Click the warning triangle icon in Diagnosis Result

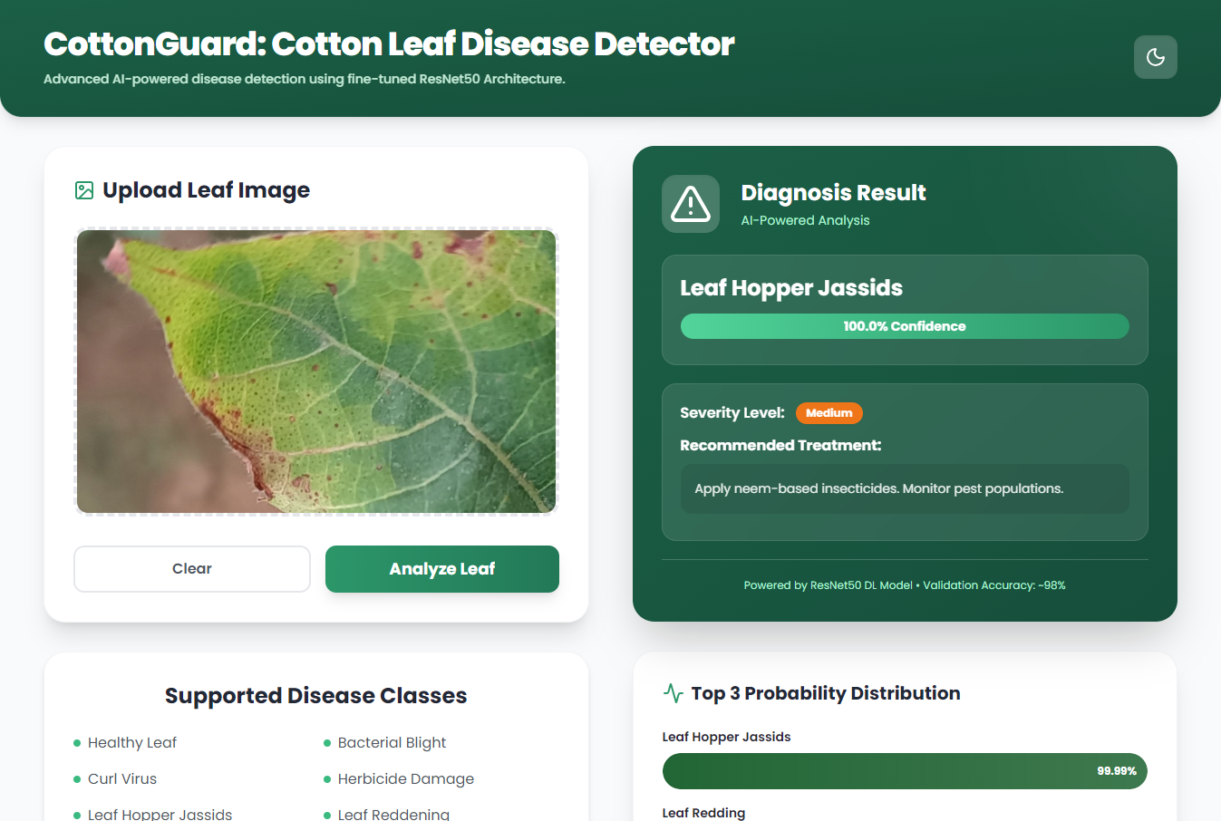tap(690, 204)
